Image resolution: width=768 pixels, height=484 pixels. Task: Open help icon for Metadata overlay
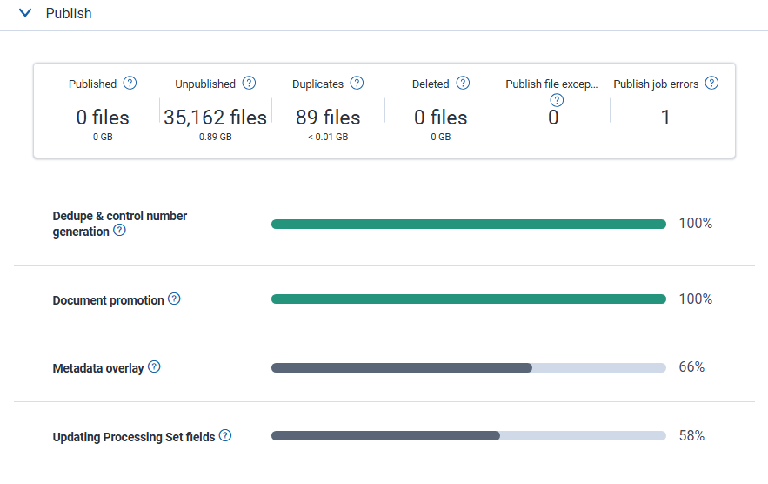tap(154, 366)
